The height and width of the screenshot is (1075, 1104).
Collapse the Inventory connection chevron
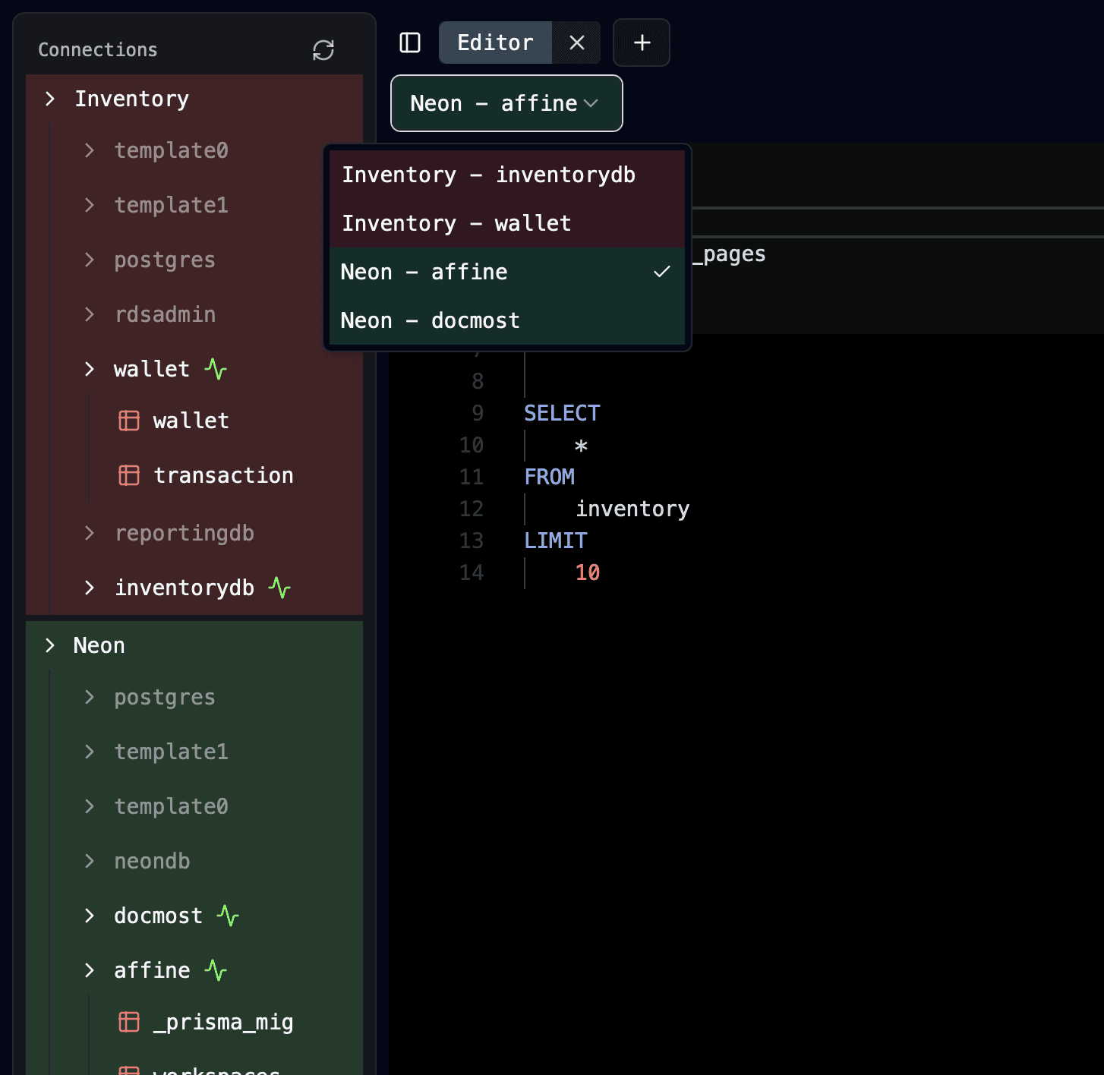point(50,99)
